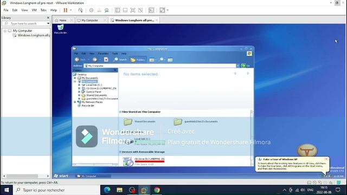Click the revert to snapshot icon
347x195 pixels.
pos(99,10)
